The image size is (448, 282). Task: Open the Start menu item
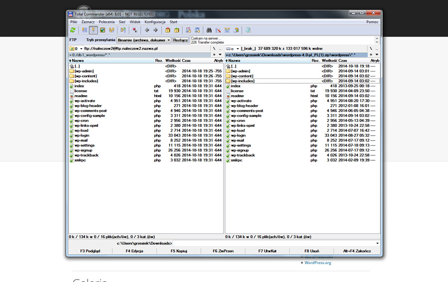click(173, 22)
